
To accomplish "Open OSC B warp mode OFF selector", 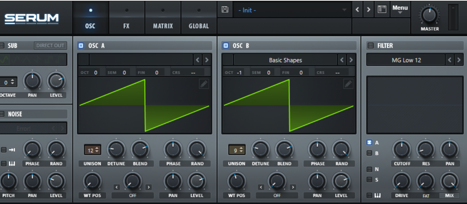I will click(x=277, y=195).
